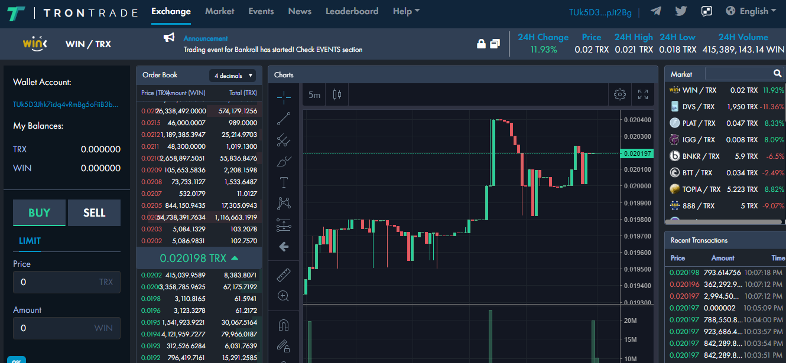786x363 pixels.
Task: Click buy order at price 0.0196
Action: [x=199, y=310]
